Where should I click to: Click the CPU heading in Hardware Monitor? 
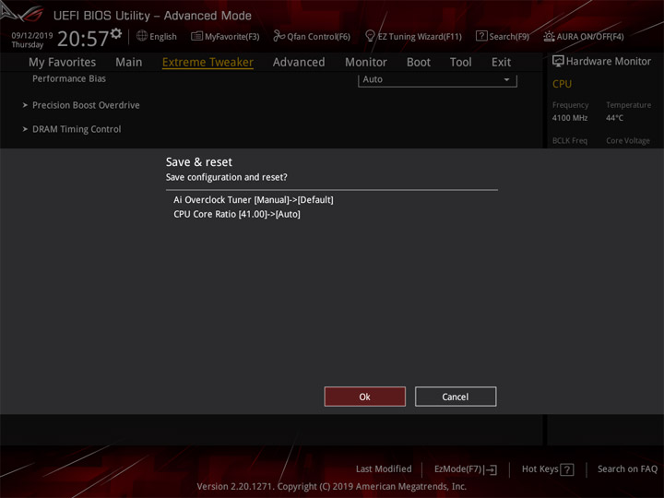(x=562, y=84)
